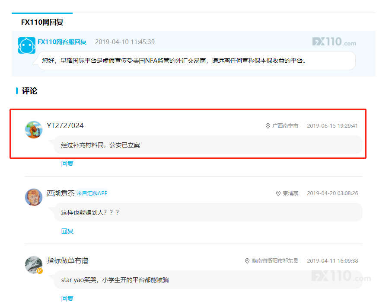
Task: Reply to YT2727024's comment via 回复
Action: point(67,164)
